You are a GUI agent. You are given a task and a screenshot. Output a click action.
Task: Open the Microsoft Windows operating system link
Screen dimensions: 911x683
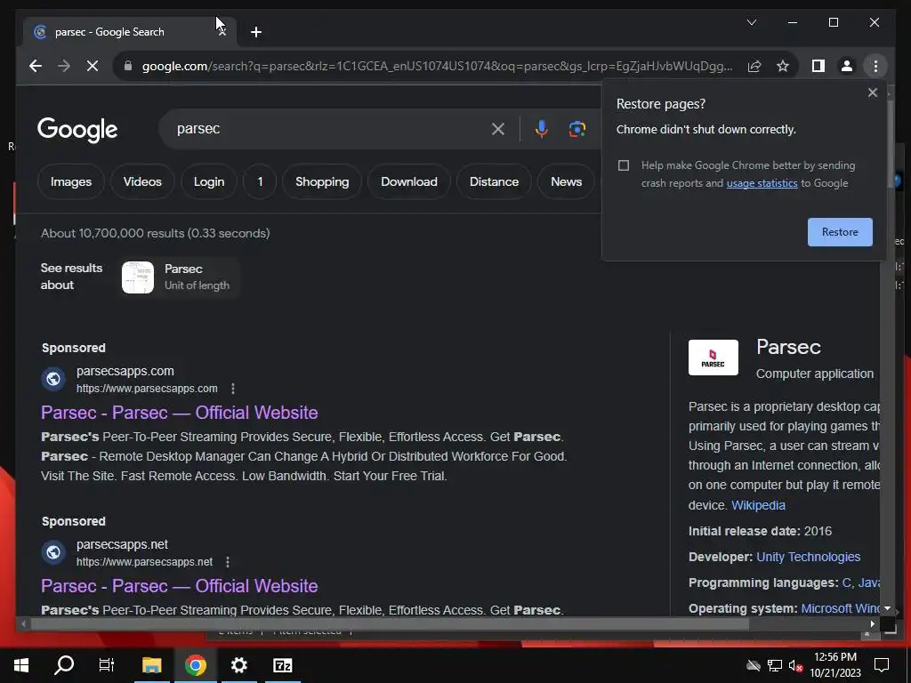(840, 608)
